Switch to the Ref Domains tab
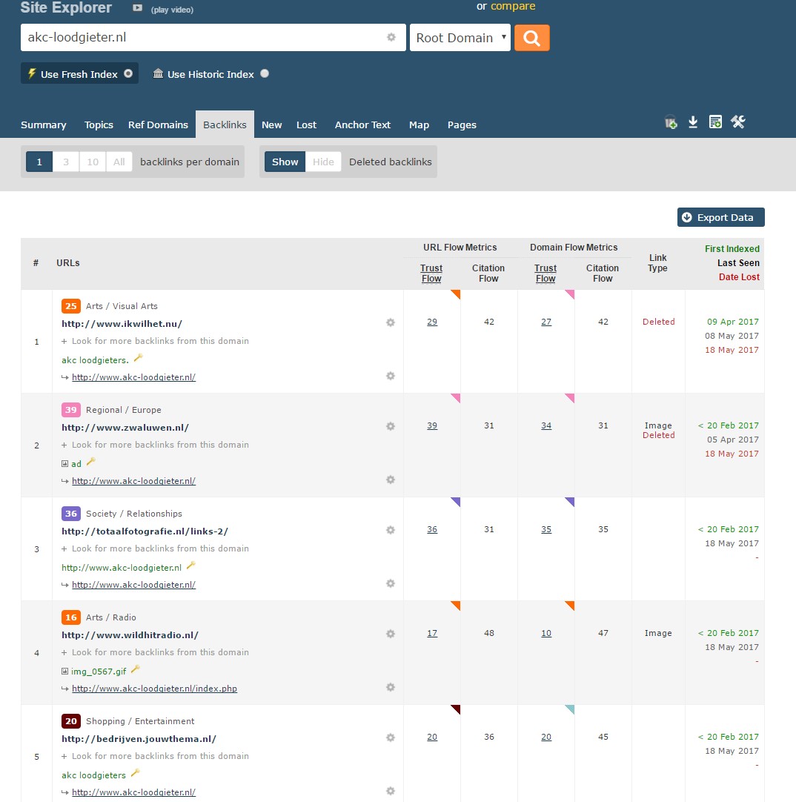 pos(158,125)
